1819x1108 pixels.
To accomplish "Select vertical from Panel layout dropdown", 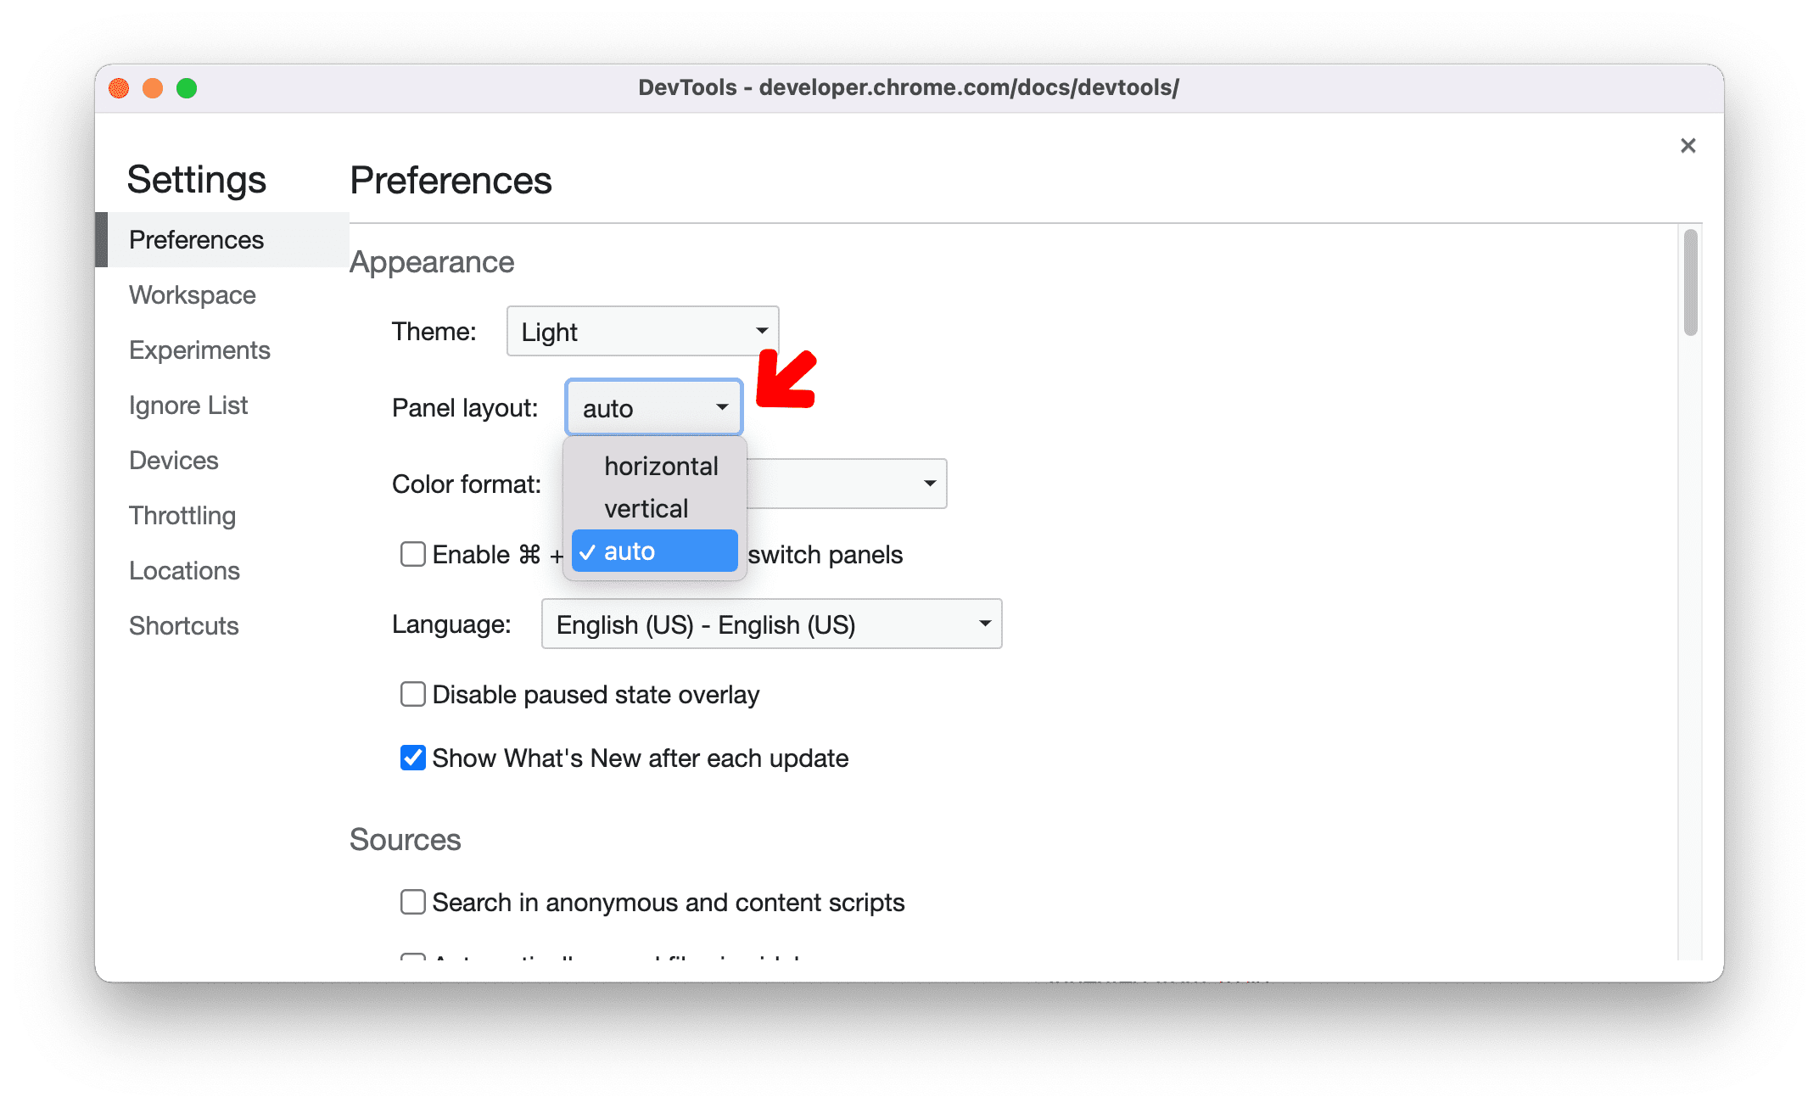I will [x=643, y=506].
